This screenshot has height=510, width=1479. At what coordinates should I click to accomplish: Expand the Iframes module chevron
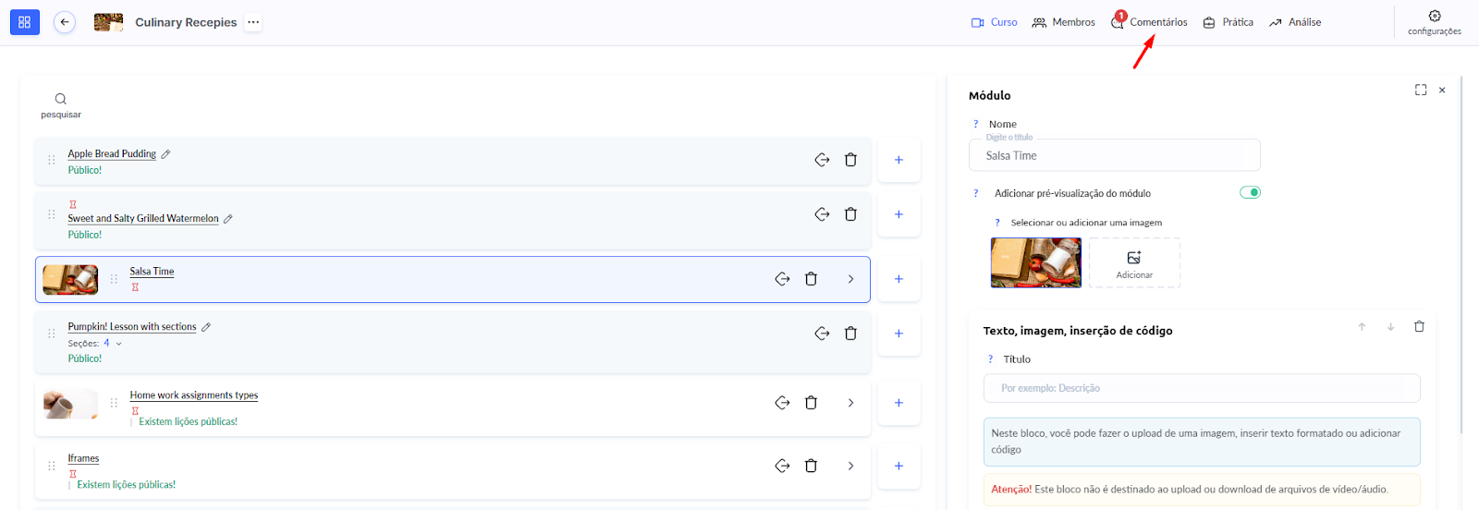click(x=850, y=466)
